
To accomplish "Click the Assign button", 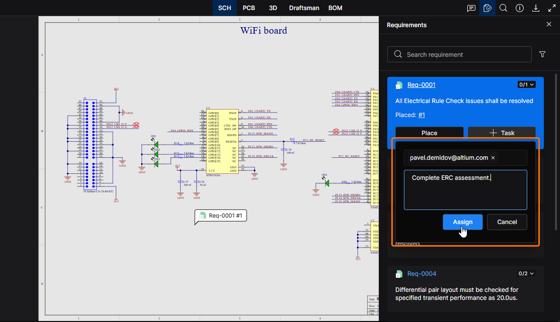I will point(462,222).
